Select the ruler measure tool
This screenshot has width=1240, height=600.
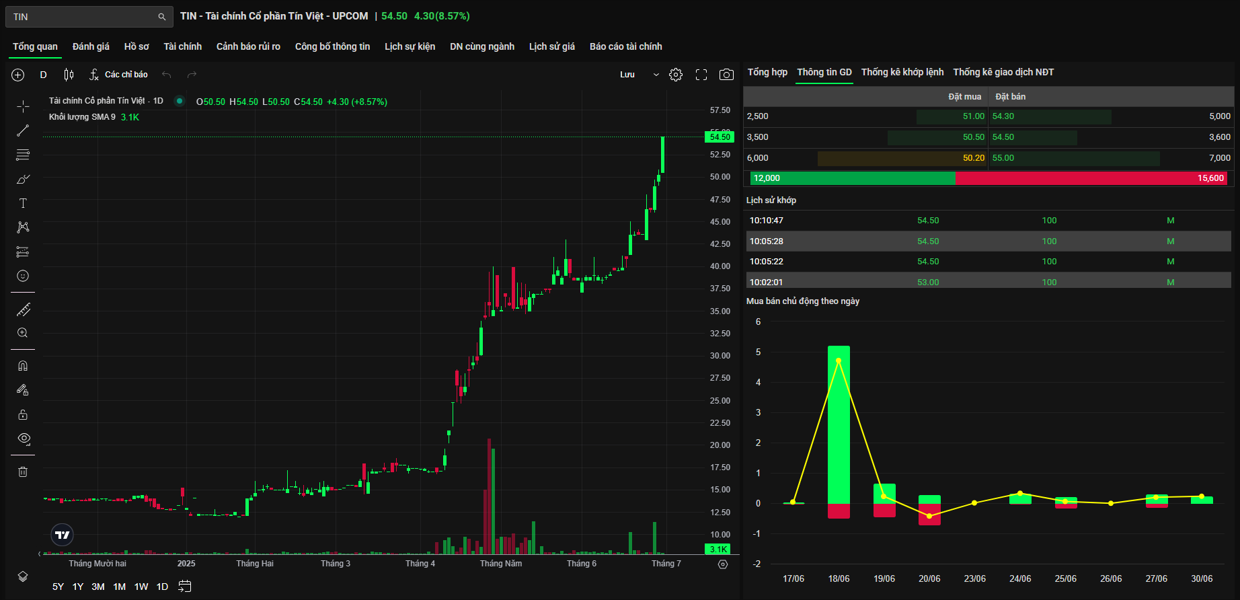pyautogui.click(x=23, y=309)
